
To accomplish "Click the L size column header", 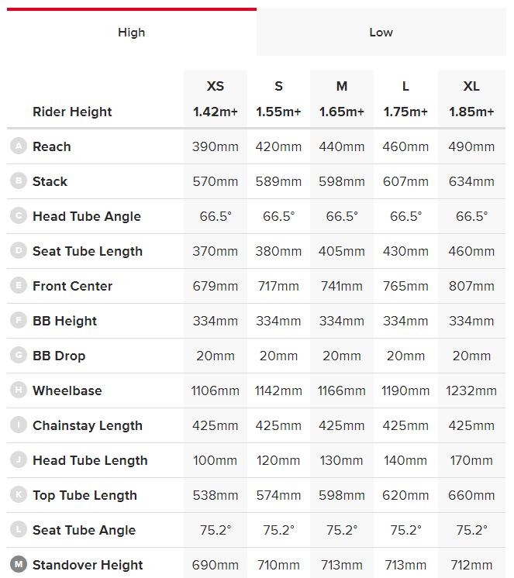I will [x=405, y=86].
